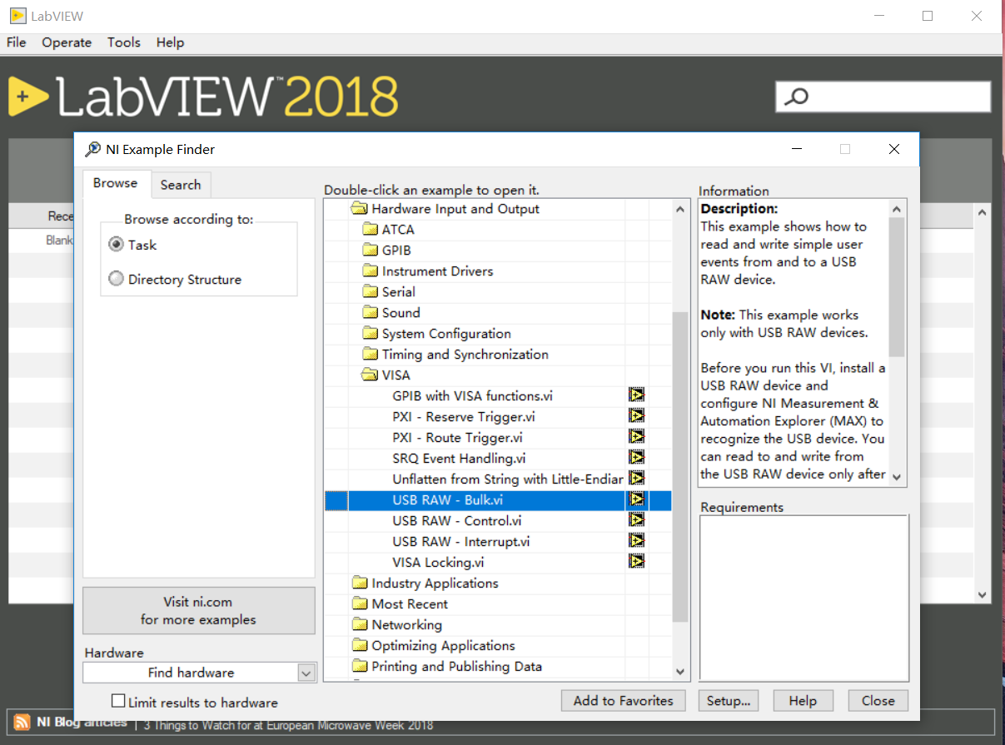Click Visit ni.com for more examples
The image size is (1005, 745).
pos(198,610)
